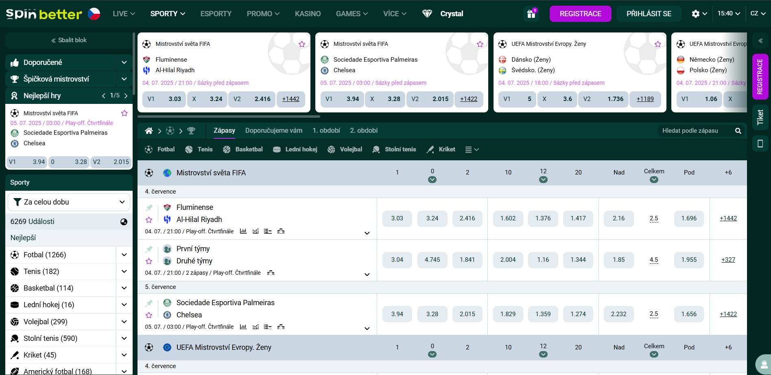Select the Volejbal sport filter
The image size is (771, 375).
(345, 149)
